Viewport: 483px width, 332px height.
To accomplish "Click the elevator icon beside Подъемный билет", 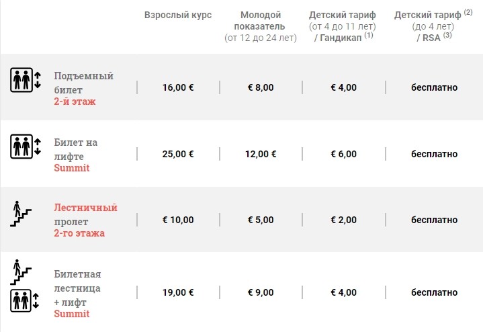I will click(x=26, y=80).
